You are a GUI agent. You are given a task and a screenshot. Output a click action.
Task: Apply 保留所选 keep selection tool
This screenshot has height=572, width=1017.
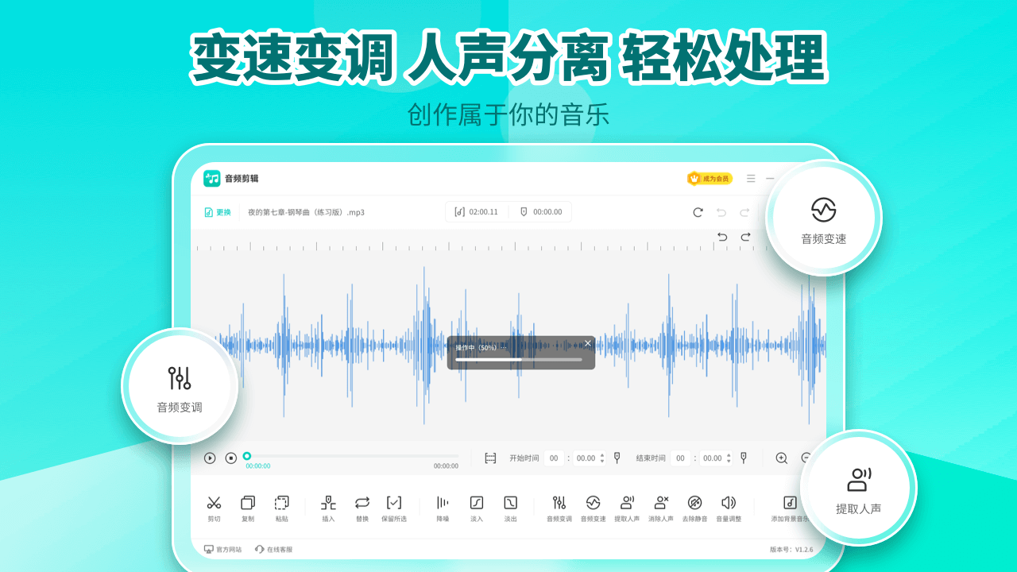[x=394, y=508]
